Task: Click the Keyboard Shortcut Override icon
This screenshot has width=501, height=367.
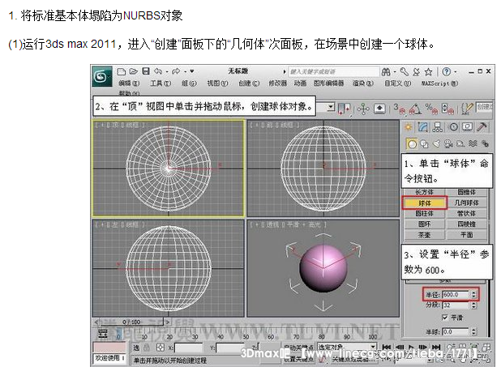Action: (379, 109)
